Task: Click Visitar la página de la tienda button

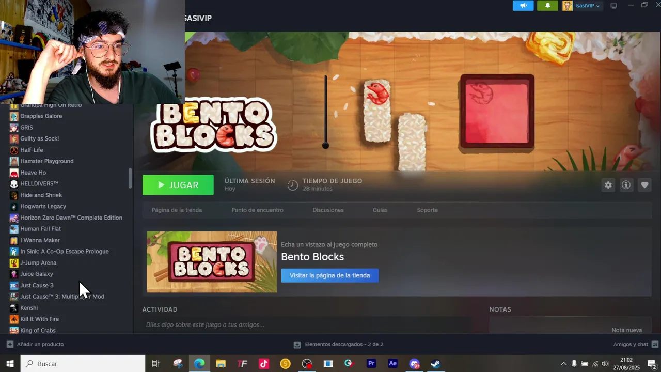Action: point(329,275)
